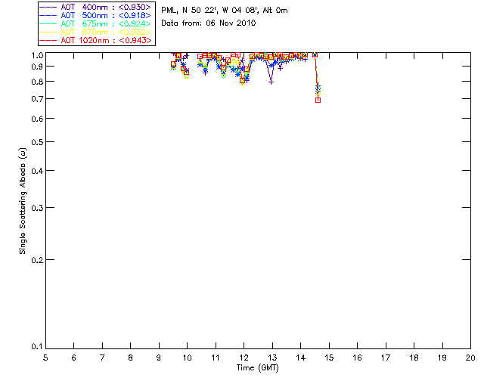Click the x-axis tick label 16

pyautogui.click(x=357, y=357)
